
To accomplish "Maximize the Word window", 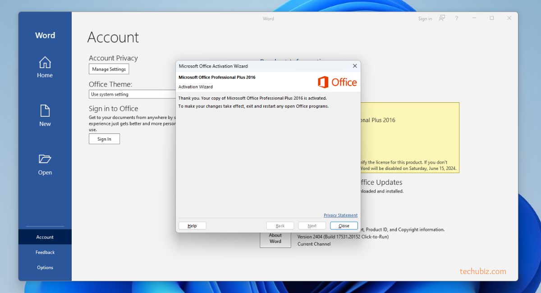I will tap(491, 18).
